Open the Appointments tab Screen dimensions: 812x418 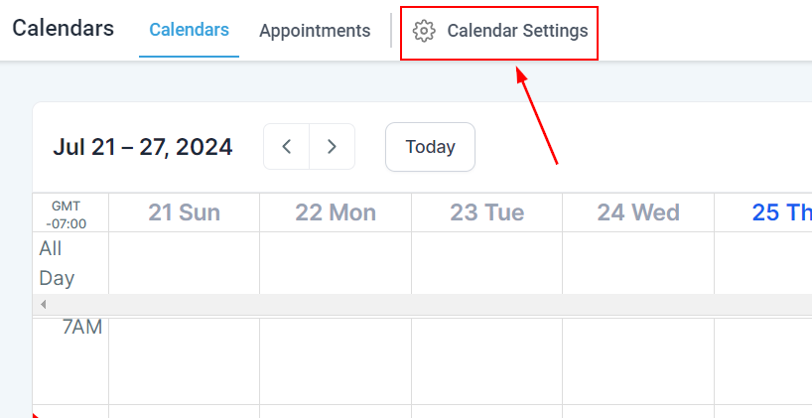coord(315,31)
